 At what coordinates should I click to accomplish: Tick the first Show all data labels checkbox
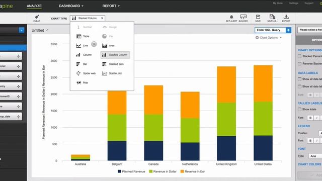pyautogui.click(x=300, y=79)
